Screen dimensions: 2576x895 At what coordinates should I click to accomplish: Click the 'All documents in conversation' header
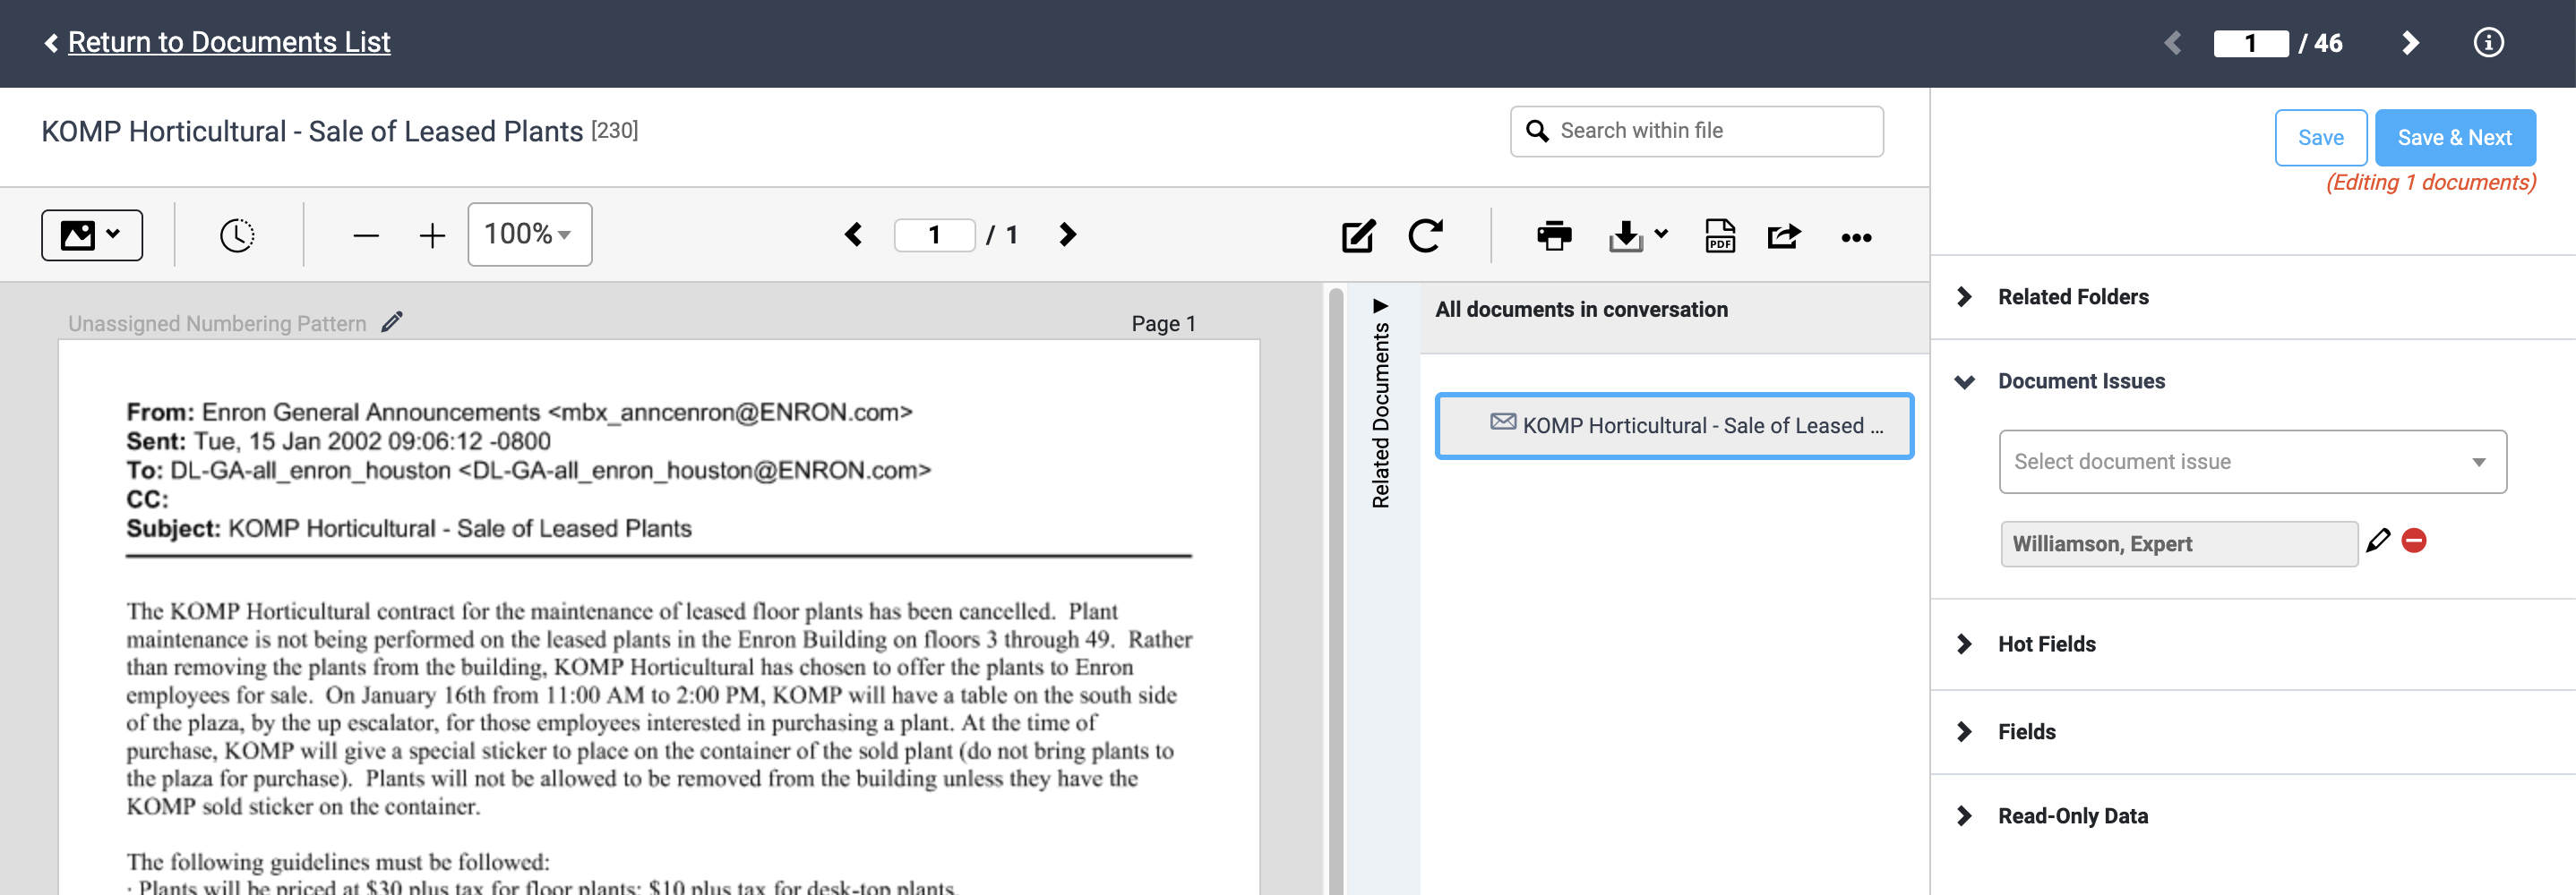pos(1581,310)
